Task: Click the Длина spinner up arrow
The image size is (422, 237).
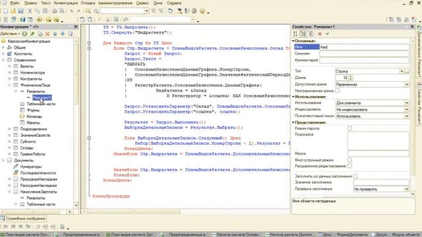Action: coord(350,76)
